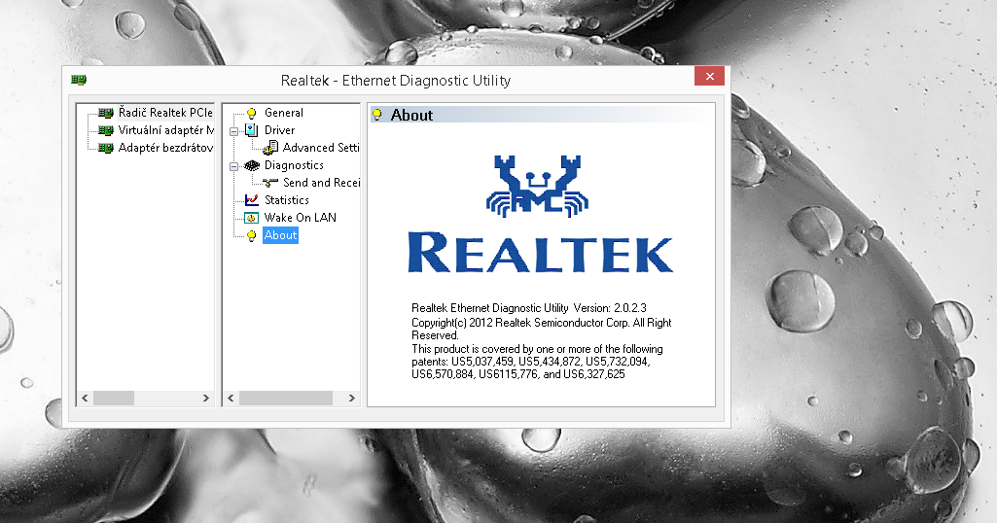Click horizontal scrollbar thumb in adapter list
Viewport: 997px width, 523px height.
tap(113, 398)
